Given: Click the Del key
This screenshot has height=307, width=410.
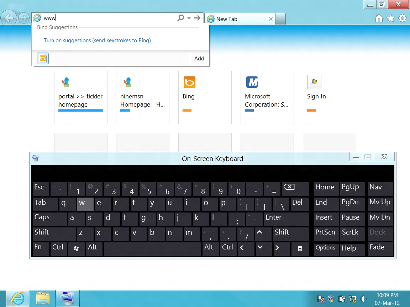Looking at the screenshot, I should (300, 204).
